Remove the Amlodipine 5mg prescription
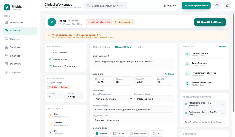235x137 pixels. click(x=222, y=104)
